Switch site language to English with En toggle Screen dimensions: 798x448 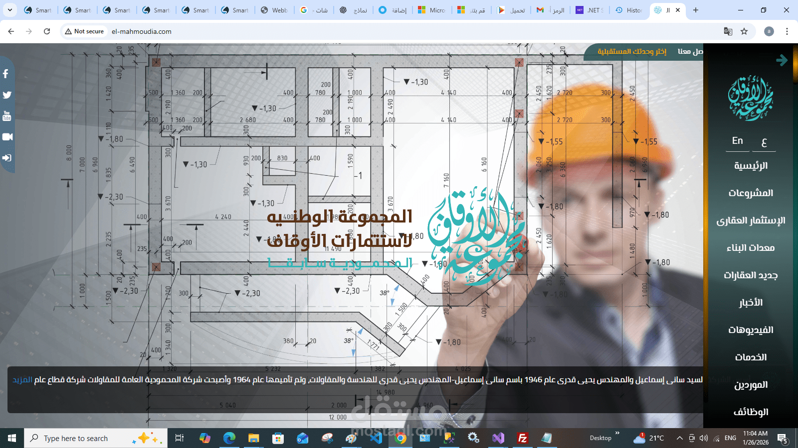coord(737,141)
